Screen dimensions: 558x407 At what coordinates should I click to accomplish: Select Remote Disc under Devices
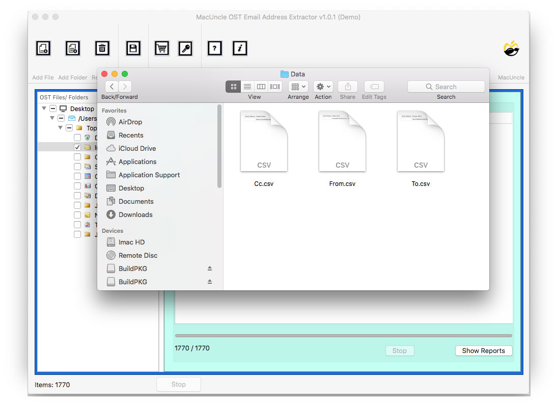[138, 255]
